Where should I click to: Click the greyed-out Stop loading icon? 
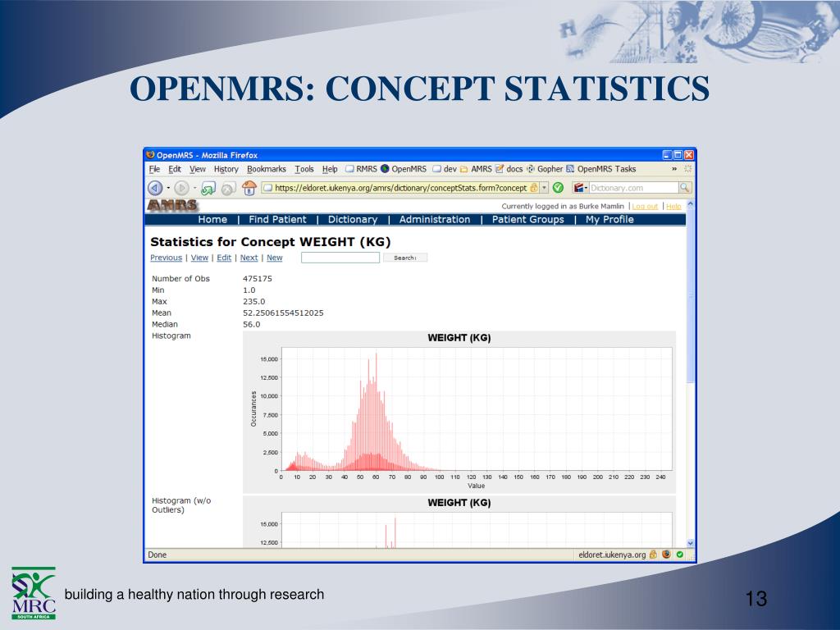click(x=229, y=189)
